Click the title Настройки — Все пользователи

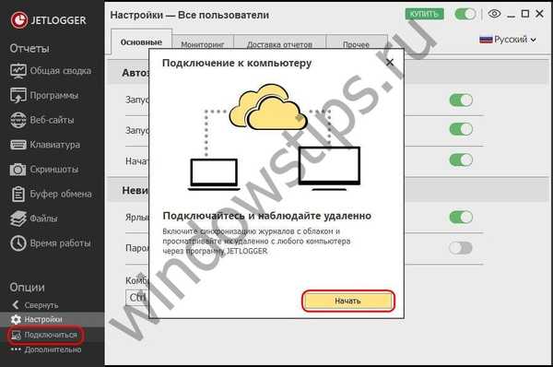coord(189,15)
